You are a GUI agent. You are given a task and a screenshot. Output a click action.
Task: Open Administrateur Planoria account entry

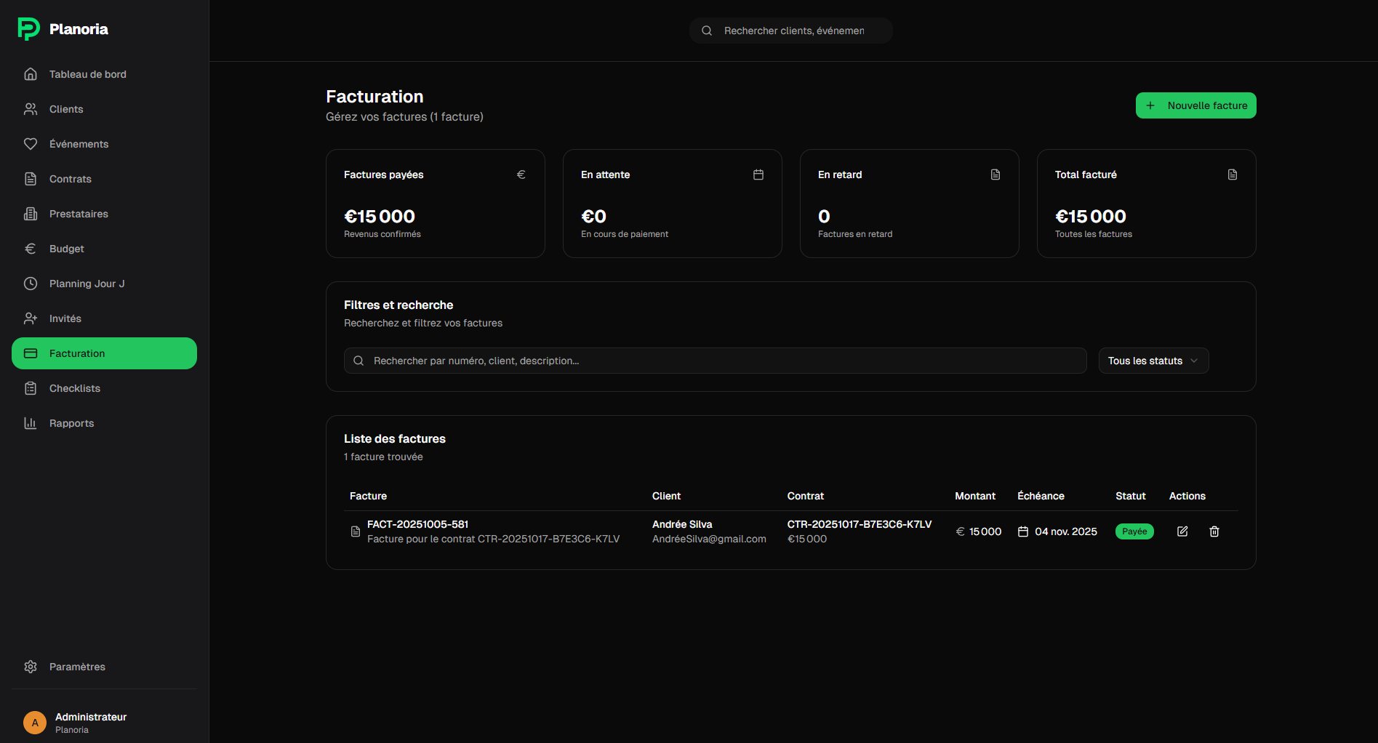tap(104, 723)
